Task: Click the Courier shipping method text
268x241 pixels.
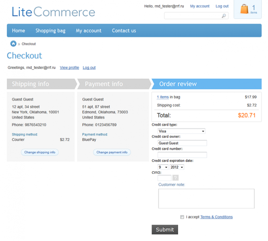Action: [18, 140]
